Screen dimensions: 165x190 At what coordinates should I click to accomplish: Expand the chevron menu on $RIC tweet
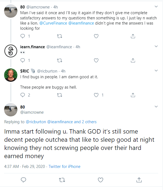coord(156,71)
